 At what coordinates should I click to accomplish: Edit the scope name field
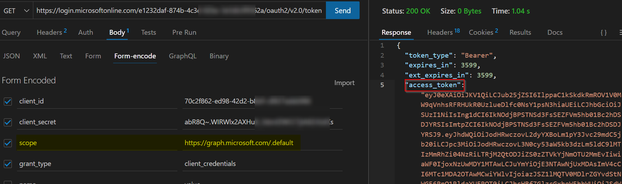click(97, 143)
